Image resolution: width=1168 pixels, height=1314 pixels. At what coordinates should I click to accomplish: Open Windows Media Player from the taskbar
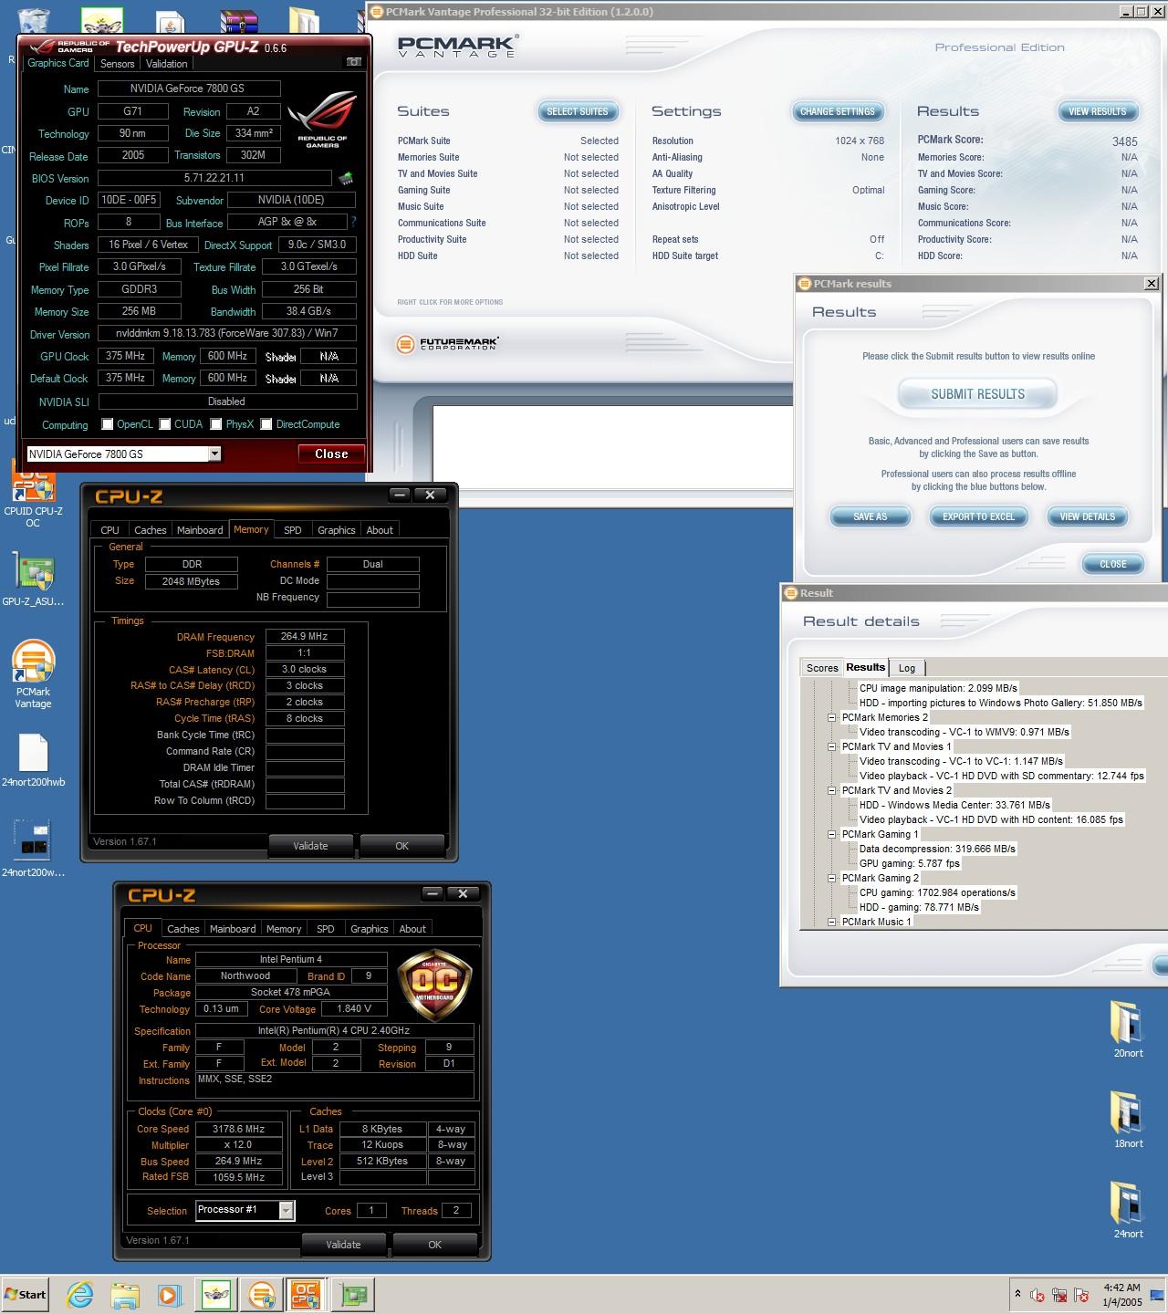(169, 1295)
